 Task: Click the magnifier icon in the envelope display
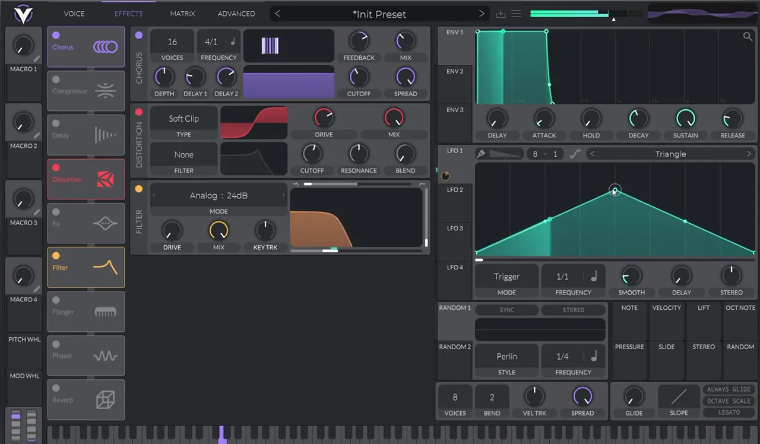pos(748,36)
